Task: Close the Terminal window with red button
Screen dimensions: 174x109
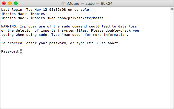Action: point(4,3)
